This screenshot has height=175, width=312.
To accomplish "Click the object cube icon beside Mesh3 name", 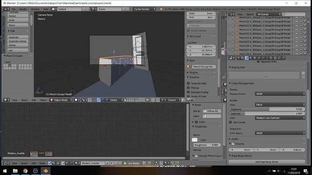I will 189,67.
